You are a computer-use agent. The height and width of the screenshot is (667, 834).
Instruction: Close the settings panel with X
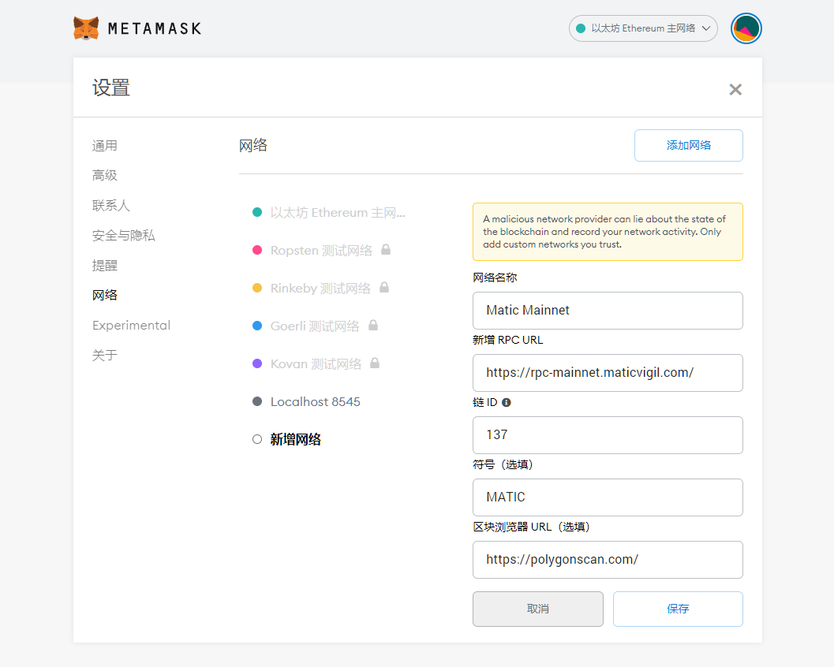coord(735,90)
